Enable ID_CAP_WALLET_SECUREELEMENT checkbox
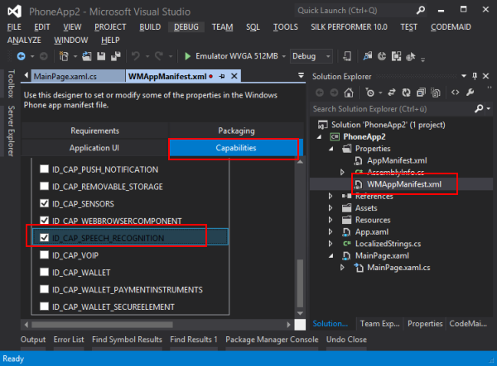The image size is (497, 366). (45, 306)
